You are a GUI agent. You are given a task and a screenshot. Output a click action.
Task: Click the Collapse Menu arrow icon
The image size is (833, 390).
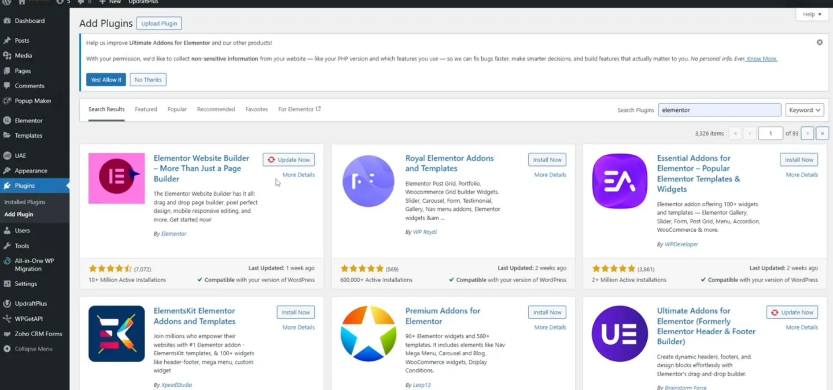pos(7,349)
